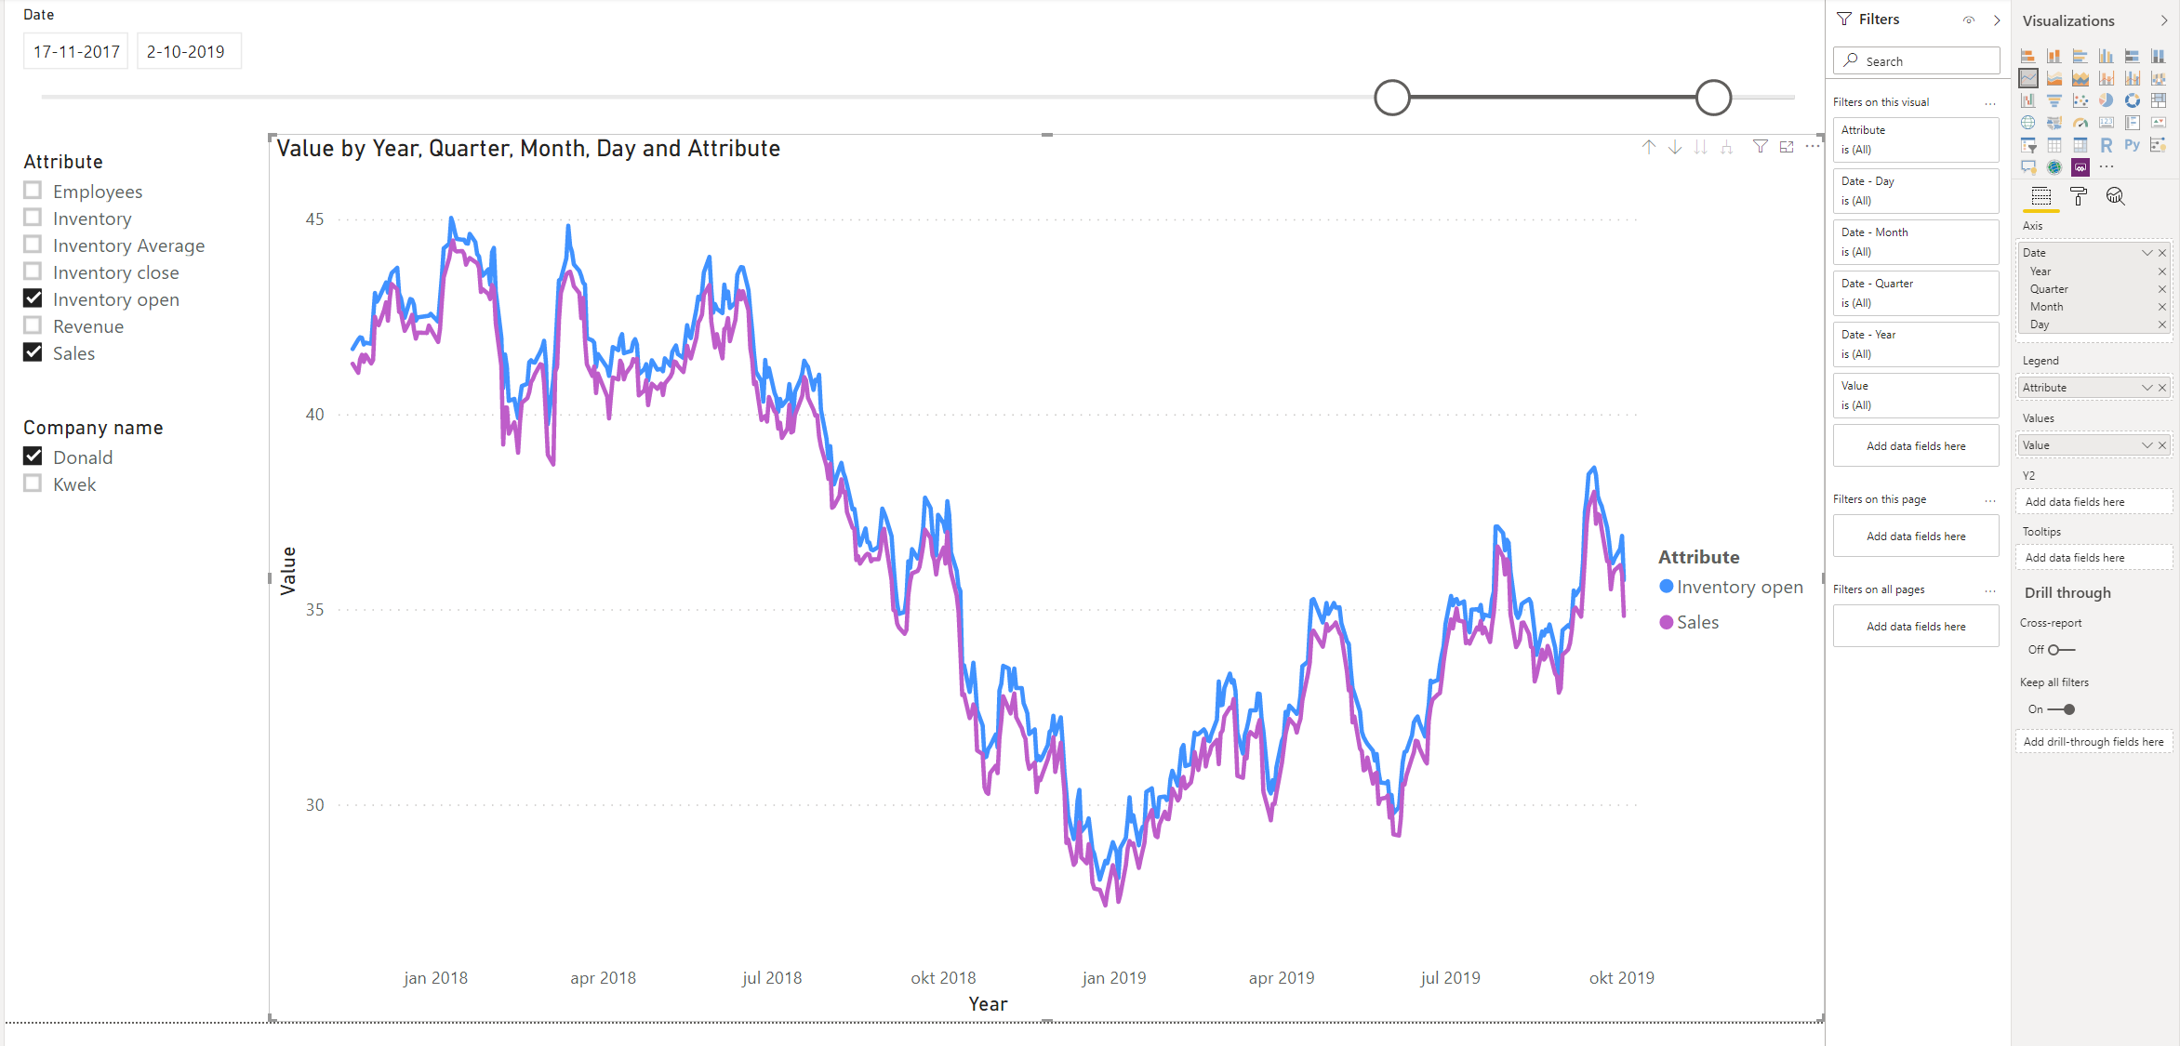
Task: Check the Kwek company checkbox
Action: point(33,483)
